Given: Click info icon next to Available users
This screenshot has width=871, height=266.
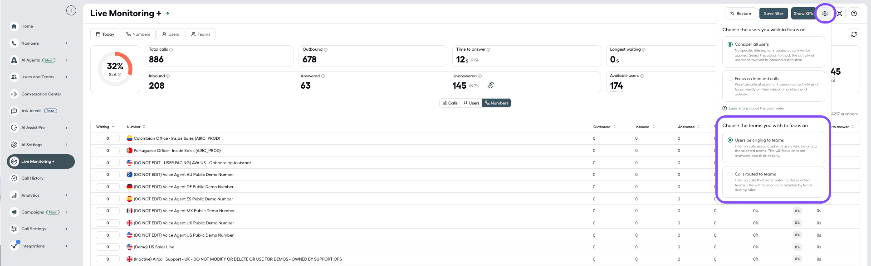Looking at the screenshot, I should coord(642,76).
